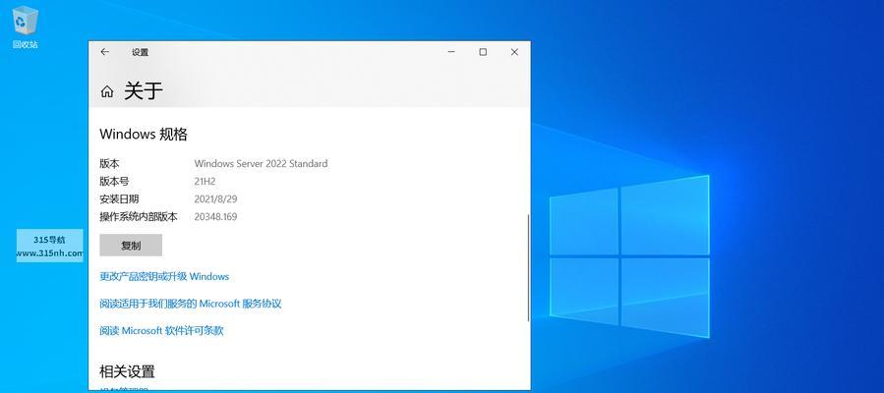884x393 pixels.
Task: Click the 相关设置 heading
Action: [127, 371]
